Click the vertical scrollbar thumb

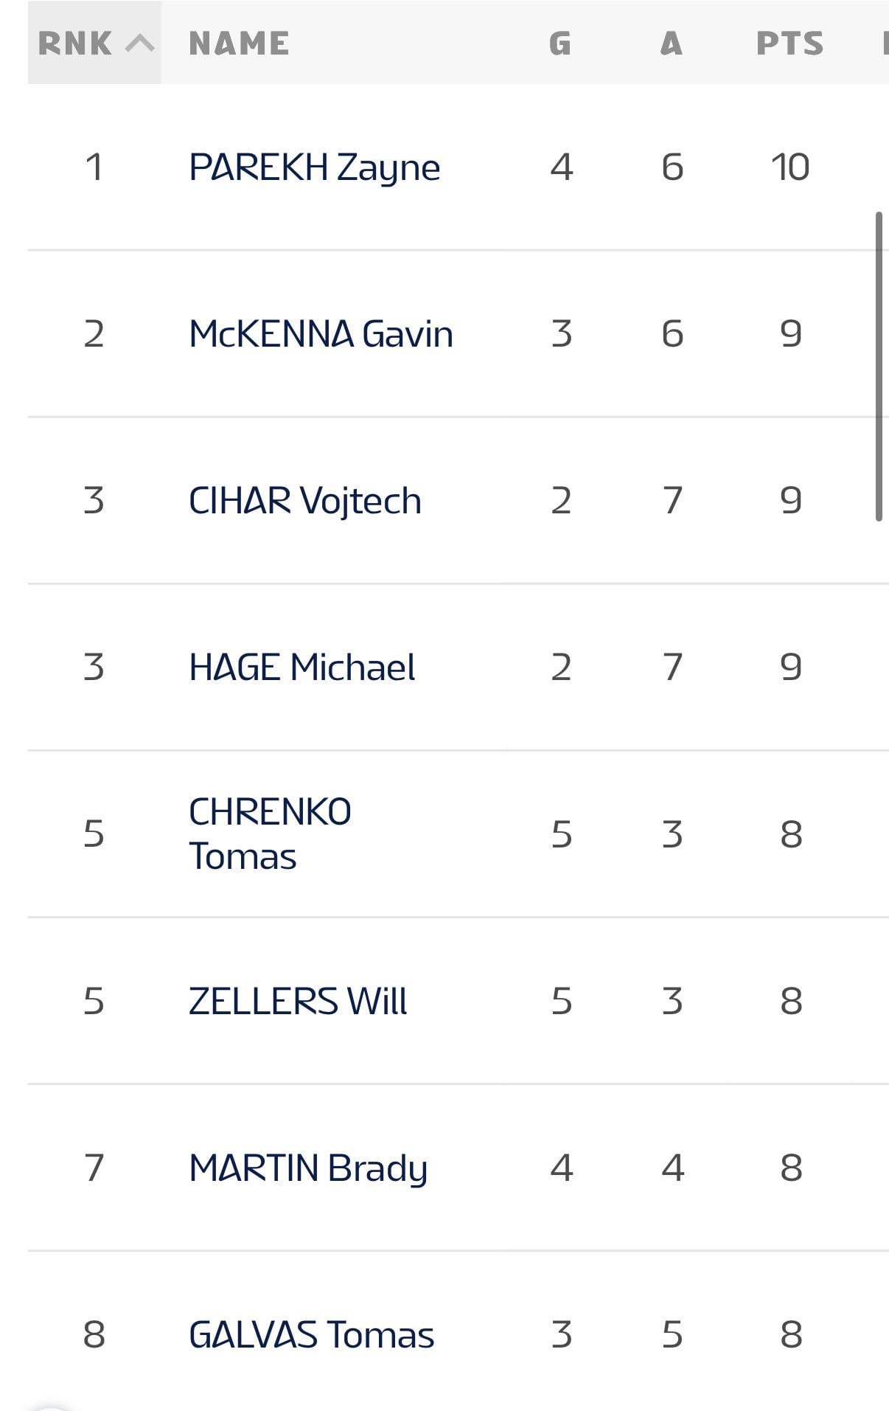(x=879, y=367)
